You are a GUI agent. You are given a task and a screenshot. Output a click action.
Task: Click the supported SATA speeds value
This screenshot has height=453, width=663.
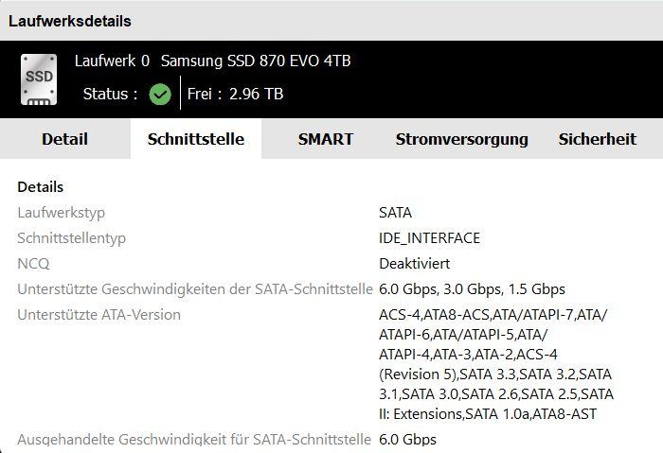pos(472,289)
